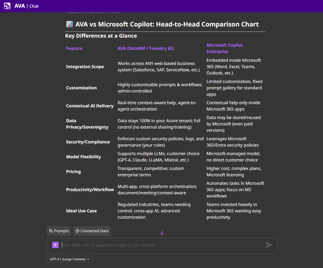The height and width of the screenshot is (268, 323).
Task: Click the 'Enforces custom security policies' cell
Action: tap(161, 142)
